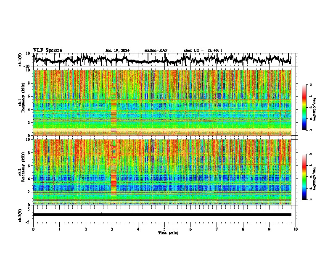Screen dimensions: 333x257
Task: Click tick label "3" on the Time axis
Action: [x=112, y=229]
